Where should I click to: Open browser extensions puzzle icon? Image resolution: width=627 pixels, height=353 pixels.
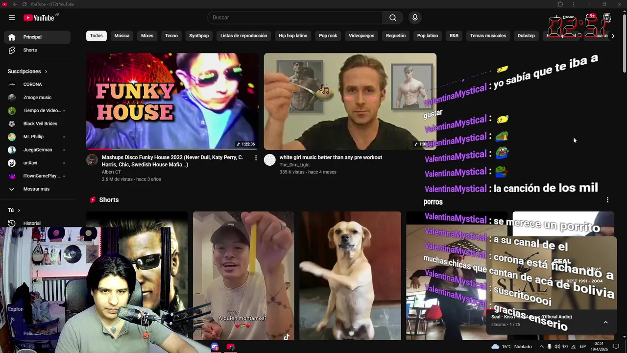[x=560, y=4]
